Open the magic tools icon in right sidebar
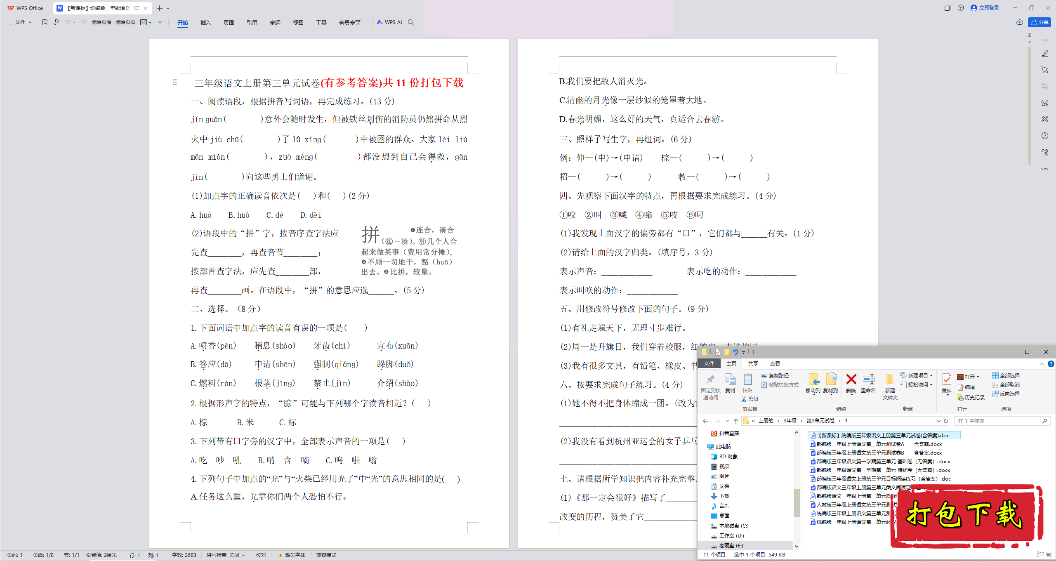This screenshot has width=1056, height=561. pyautogui.click(x=1045, y=119)
